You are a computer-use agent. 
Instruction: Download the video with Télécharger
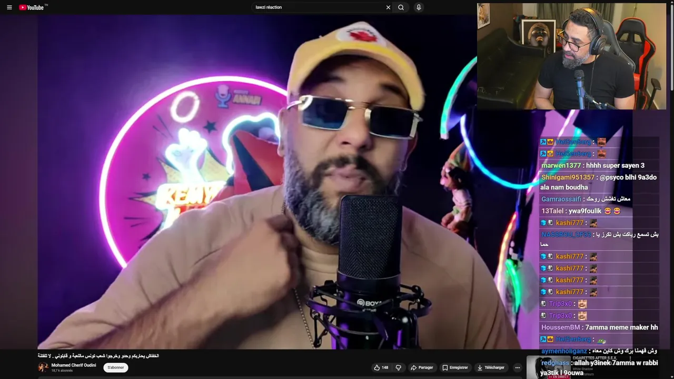tap(491, 367)
